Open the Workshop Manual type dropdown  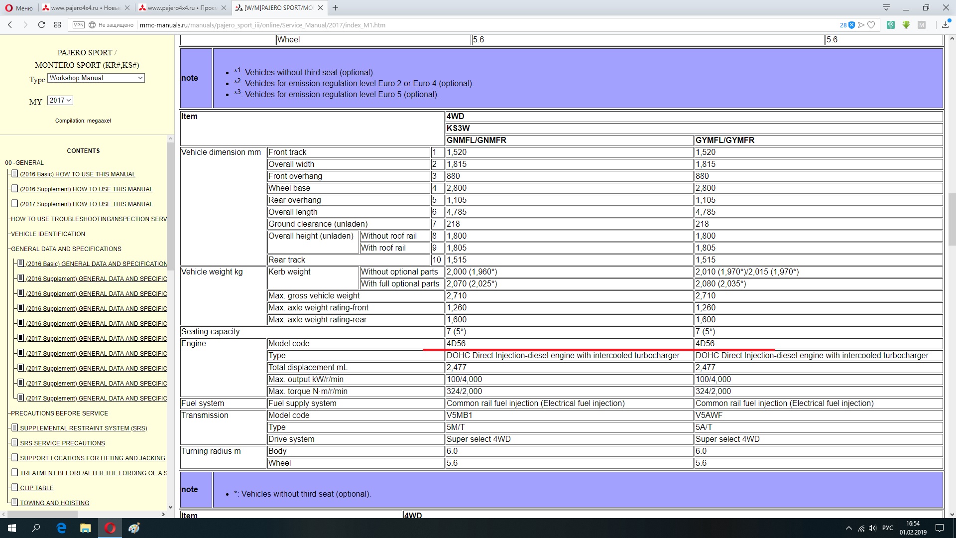click(96, 78)
